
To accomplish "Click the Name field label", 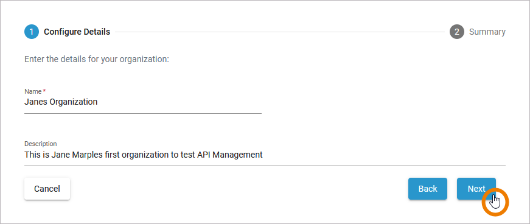I will [33, 91].
